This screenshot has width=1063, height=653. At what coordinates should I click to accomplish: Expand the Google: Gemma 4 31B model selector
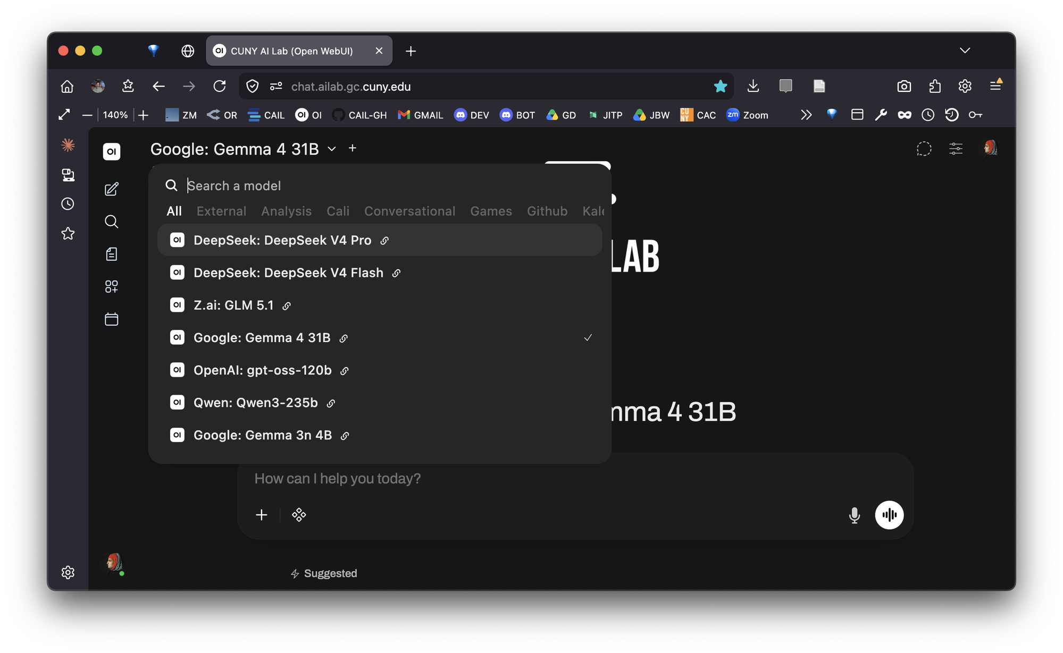pyautogui.click(x=243, y=149)
